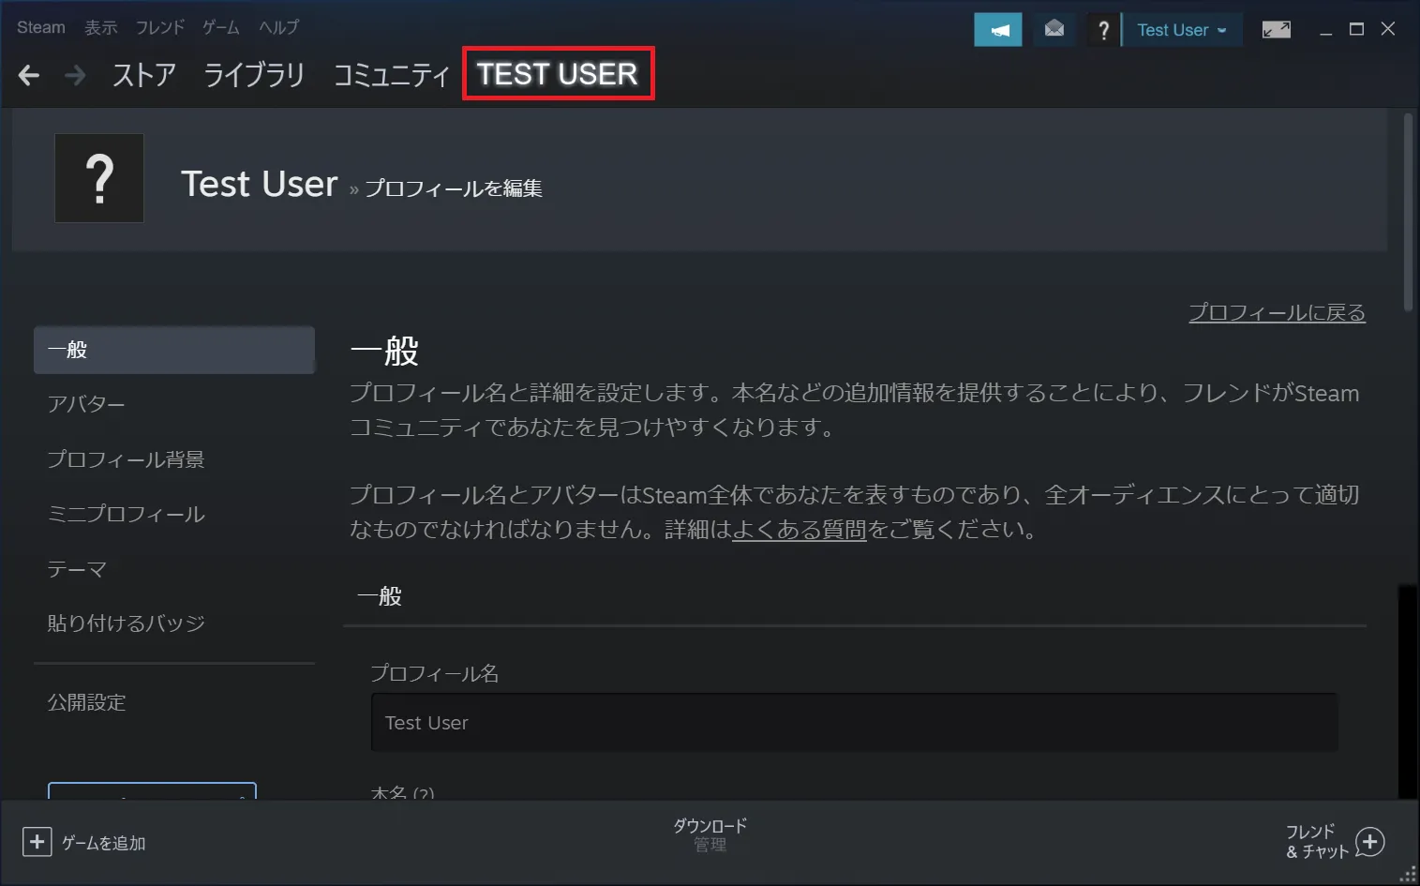Viewport: 1420px width, 886px height.
Task: Select 一般 in the sidebar
Action: pyautogui.click(x=174, y=350)
